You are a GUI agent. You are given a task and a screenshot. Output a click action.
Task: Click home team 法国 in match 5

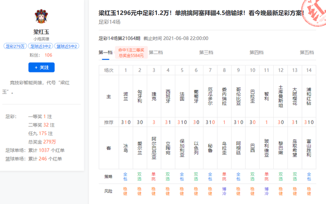(182, 96)
